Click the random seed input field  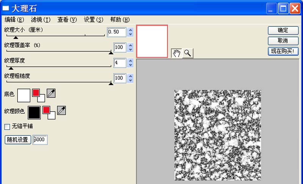click(x=40, y=140)
